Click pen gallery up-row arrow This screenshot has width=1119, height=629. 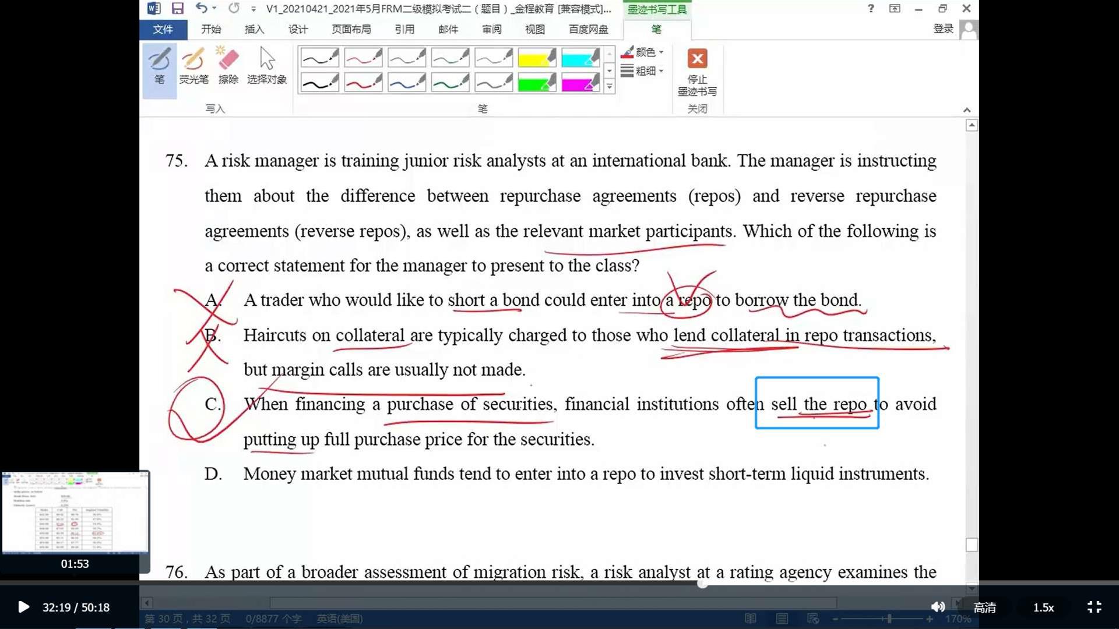click(609, 54)
